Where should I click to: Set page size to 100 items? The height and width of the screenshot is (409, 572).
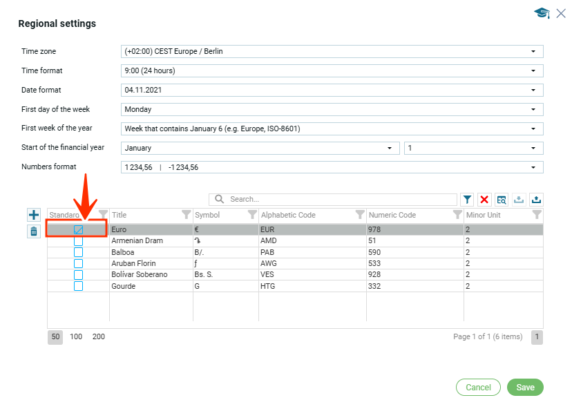tap(76, 337)
